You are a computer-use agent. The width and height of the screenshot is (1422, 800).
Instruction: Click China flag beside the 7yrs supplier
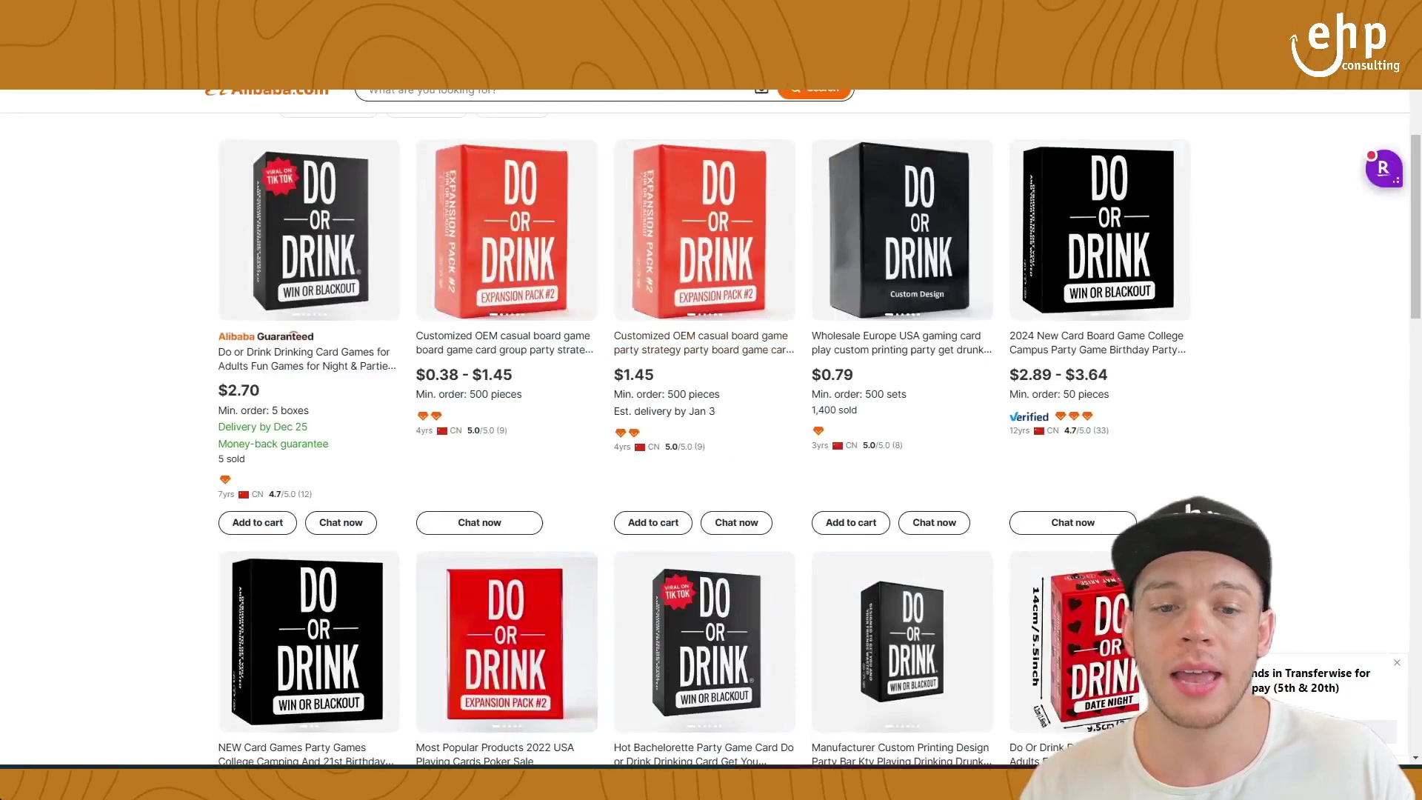point(244,495)
